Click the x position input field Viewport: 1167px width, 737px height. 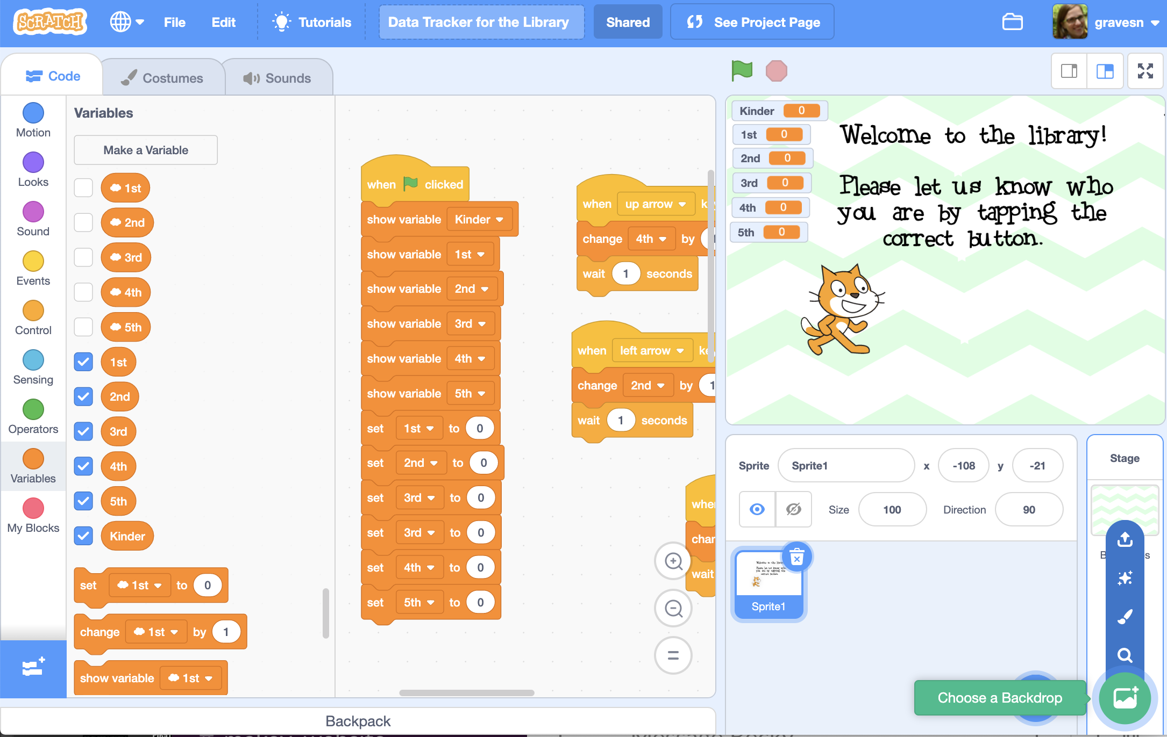[963, 465]
